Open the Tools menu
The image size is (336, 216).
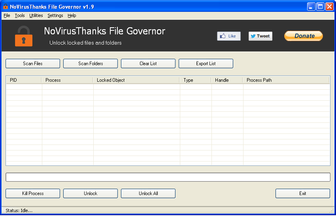tap(20, 15)
